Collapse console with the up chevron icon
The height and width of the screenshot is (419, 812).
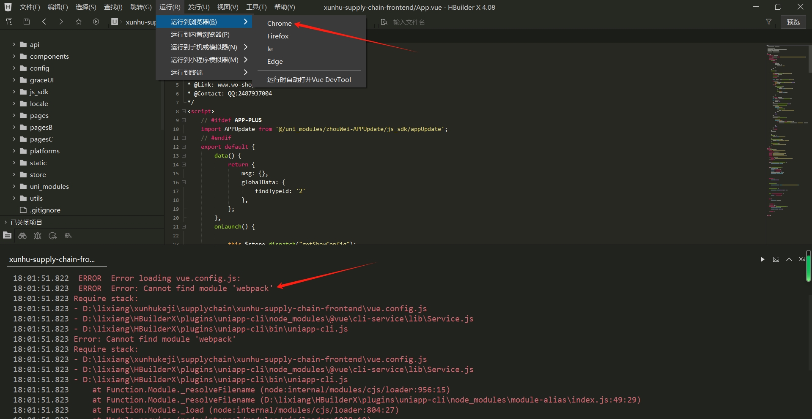coord(789,259)
